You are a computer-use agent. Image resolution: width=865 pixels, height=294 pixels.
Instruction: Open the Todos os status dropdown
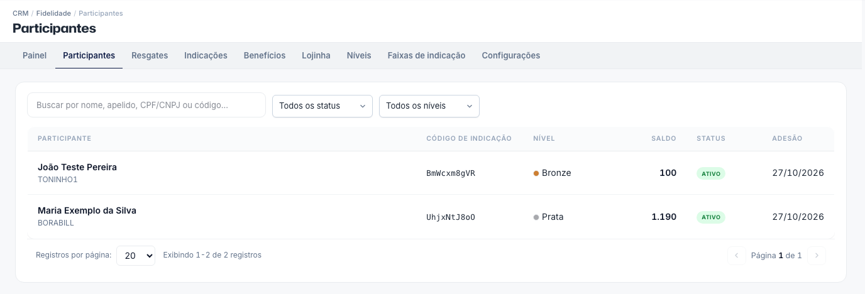click(x=322, y=106)
